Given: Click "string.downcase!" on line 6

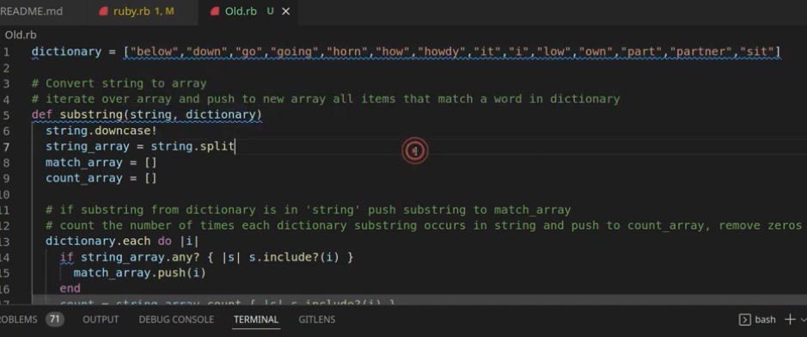Looking at the screenshot, I should pyautogui.click(x=101, y=131).
